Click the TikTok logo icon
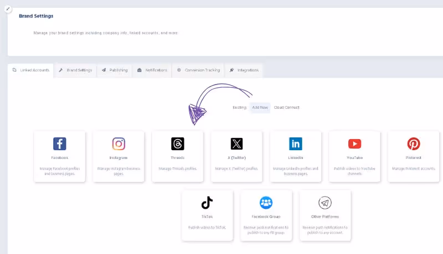 [207, 203]
